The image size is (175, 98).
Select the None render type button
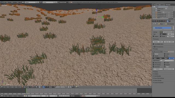(x=155, y=58)
